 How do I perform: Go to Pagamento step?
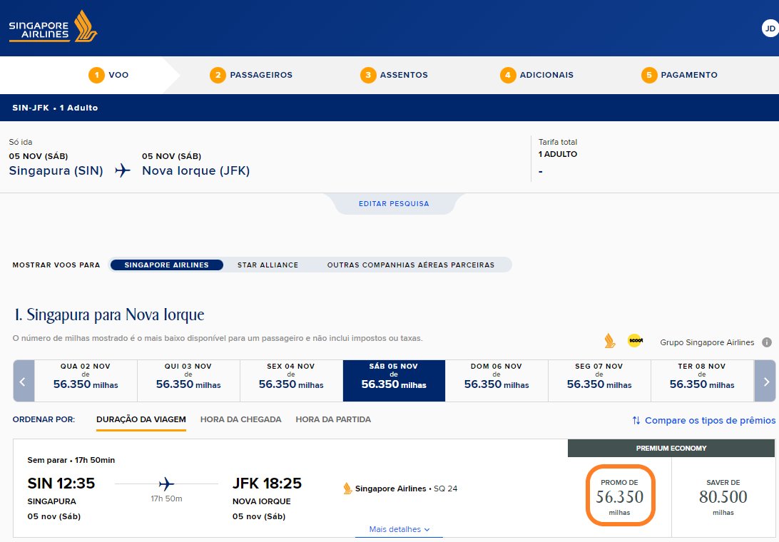pos(679,75)
